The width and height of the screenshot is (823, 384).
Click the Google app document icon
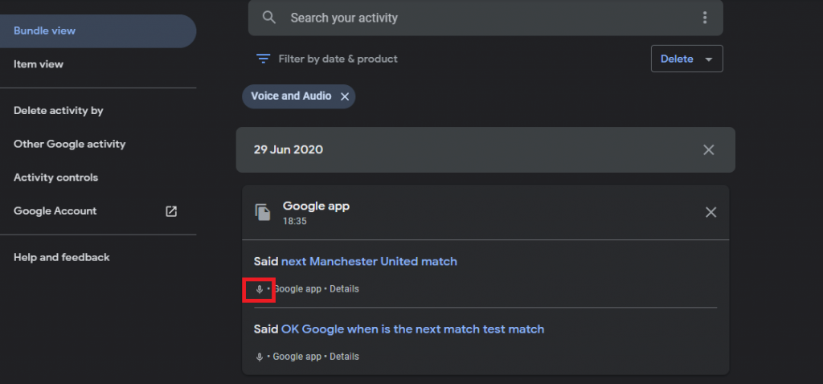click(x=263, y=212)
